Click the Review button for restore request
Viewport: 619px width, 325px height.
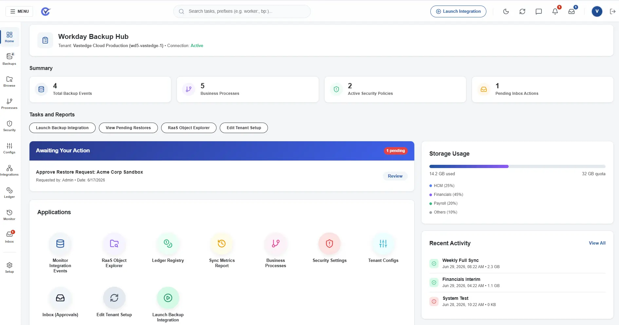pyautogui.click(x=395, y=176)
